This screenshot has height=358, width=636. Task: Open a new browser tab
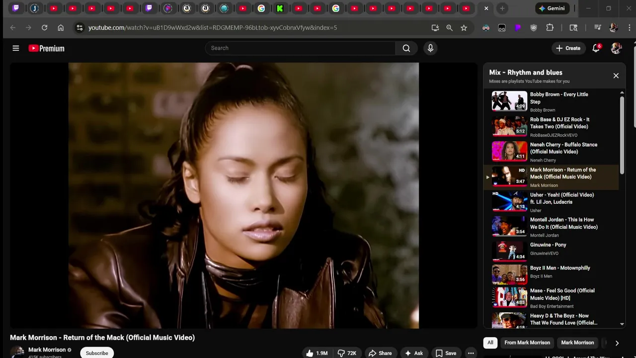pos(502,8)
